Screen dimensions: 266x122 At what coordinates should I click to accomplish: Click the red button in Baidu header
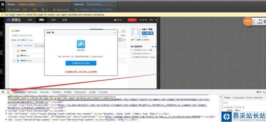pyautogui.click(x=132, y=20)
